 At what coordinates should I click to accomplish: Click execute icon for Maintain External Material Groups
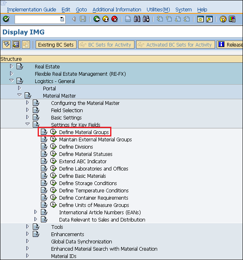click(53, 139)
